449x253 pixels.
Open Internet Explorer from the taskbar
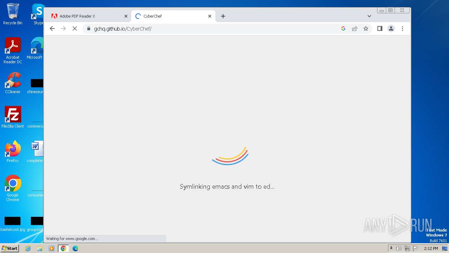[28, 248]
